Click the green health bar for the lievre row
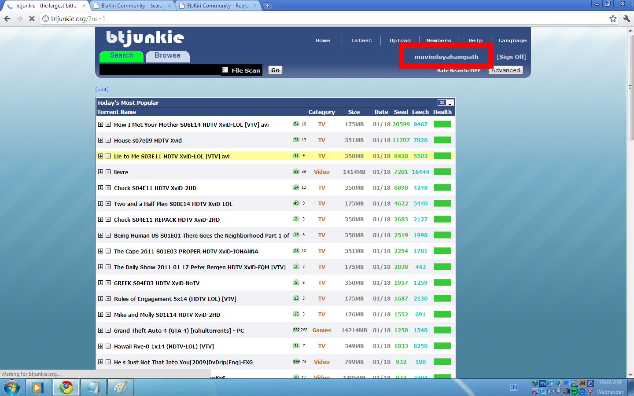 click(x=442, y=172)
